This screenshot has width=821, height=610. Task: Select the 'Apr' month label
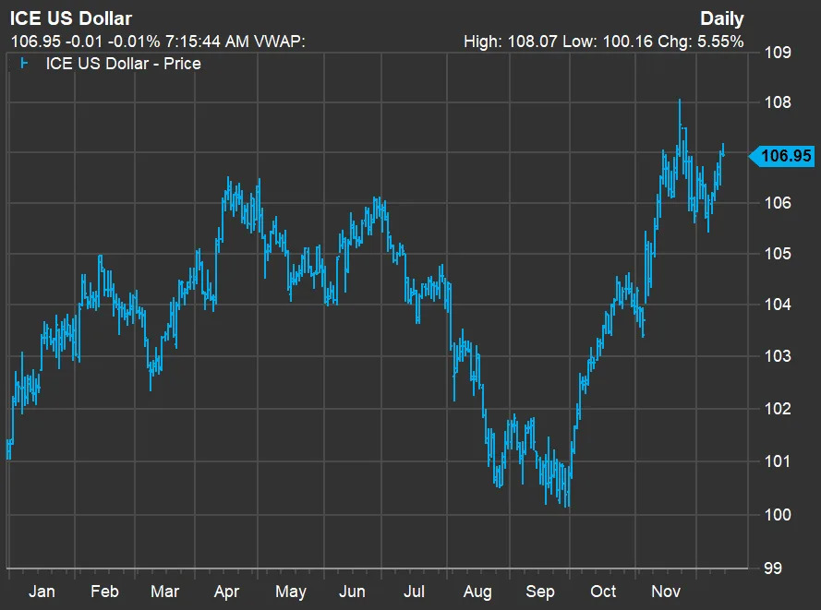[226, 592]
